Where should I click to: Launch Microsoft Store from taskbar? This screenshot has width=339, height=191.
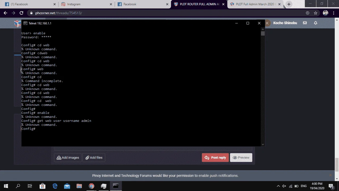click(42, 186)
